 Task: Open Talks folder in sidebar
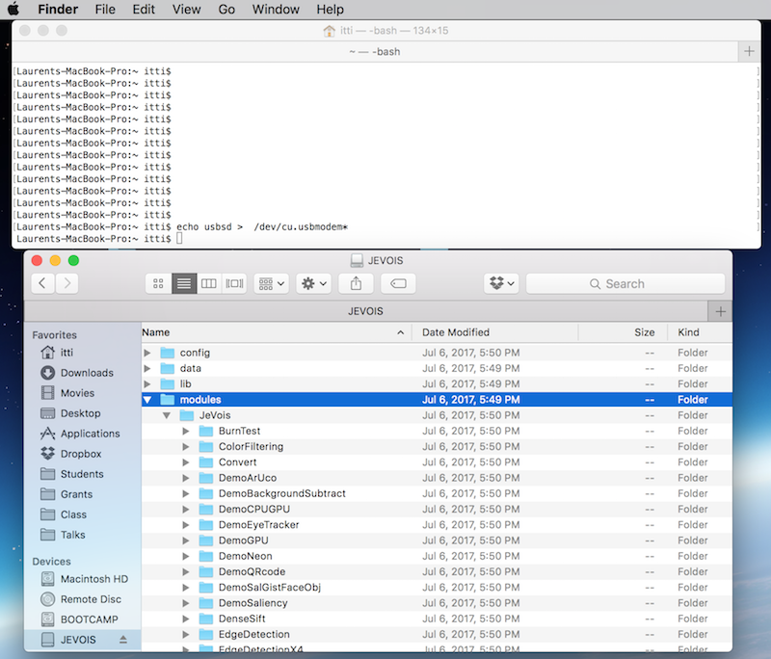82,535
